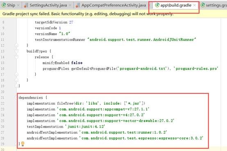Select the app\build.gradle tab
The width and height of the screenshot is (227, 151).
point(176,5)
